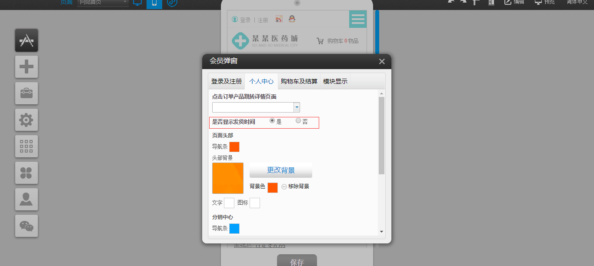Select 否 for 是否显示发货时间
This screenshot has height=266, width=594.
(x=298, y=121)
